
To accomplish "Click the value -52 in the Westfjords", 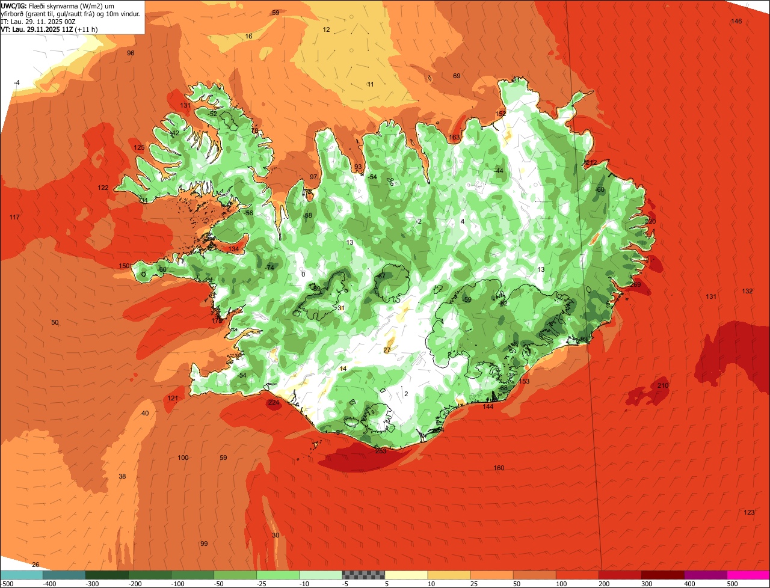I will point(212,114).
